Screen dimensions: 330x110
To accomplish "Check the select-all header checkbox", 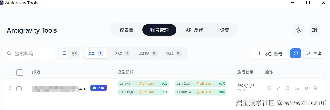I will tap(20, 72).
